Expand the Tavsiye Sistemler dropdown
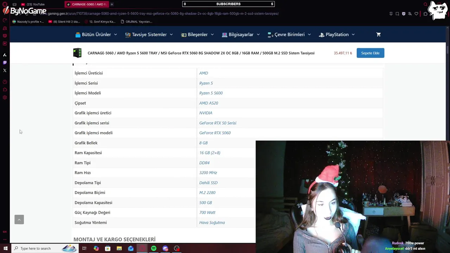The width and height of the screenshot is (450, 253). (149, 34)
